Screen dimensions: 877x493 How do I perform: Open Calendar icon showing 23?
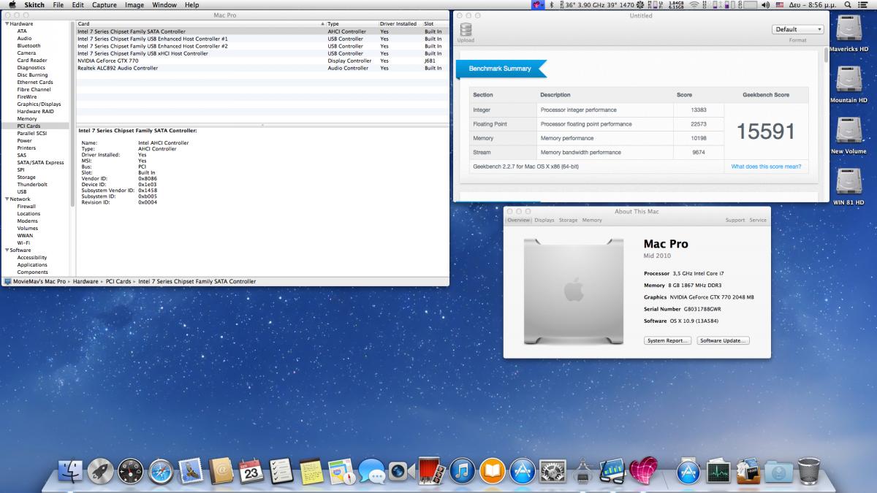point(251,472)
